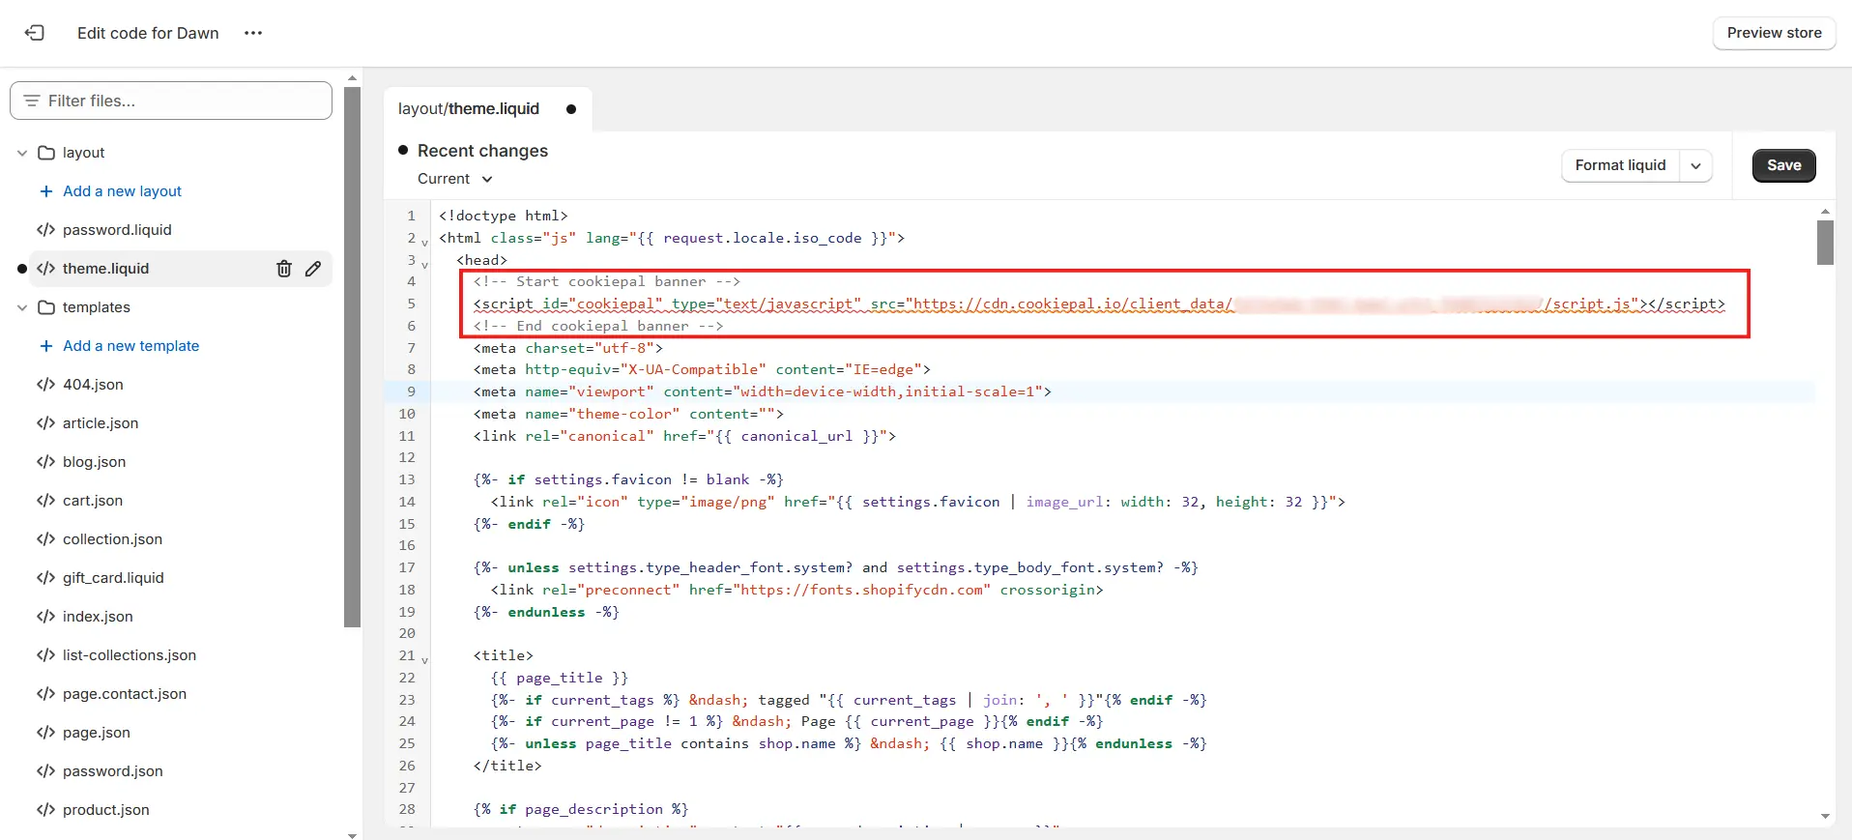This screenshot has height=840, width=1852.
Task: Click the plus icon for new layout
Action: click(45, 191)
